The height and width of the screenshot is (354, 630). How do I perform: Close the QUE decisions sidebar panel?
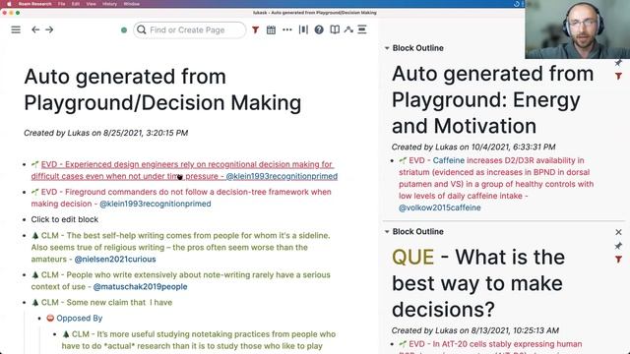[618, 232]
